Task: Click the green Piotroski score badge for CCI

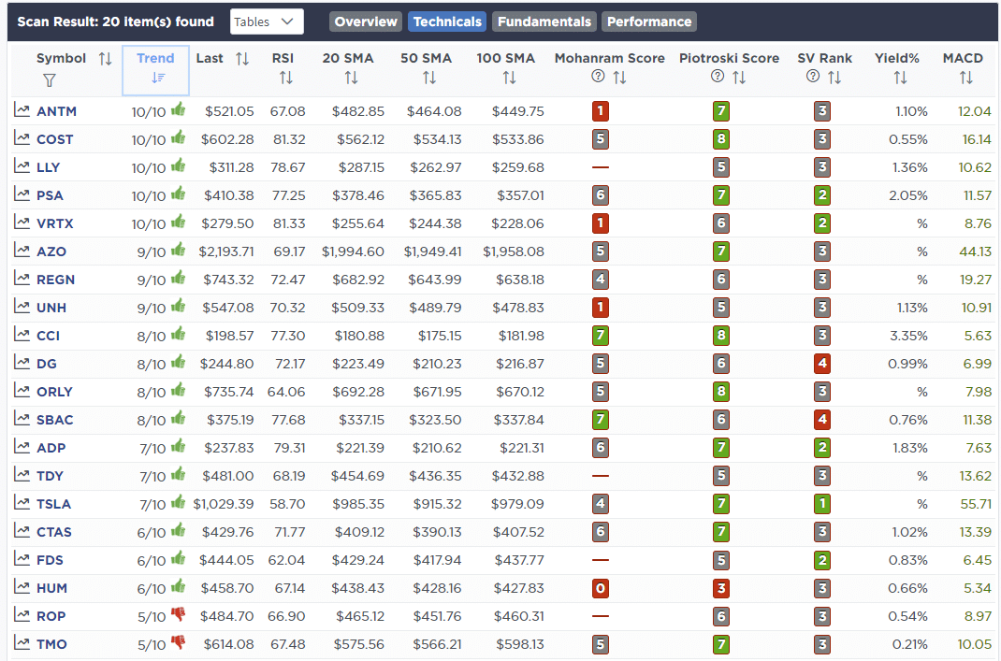Action: pos(721,336)
